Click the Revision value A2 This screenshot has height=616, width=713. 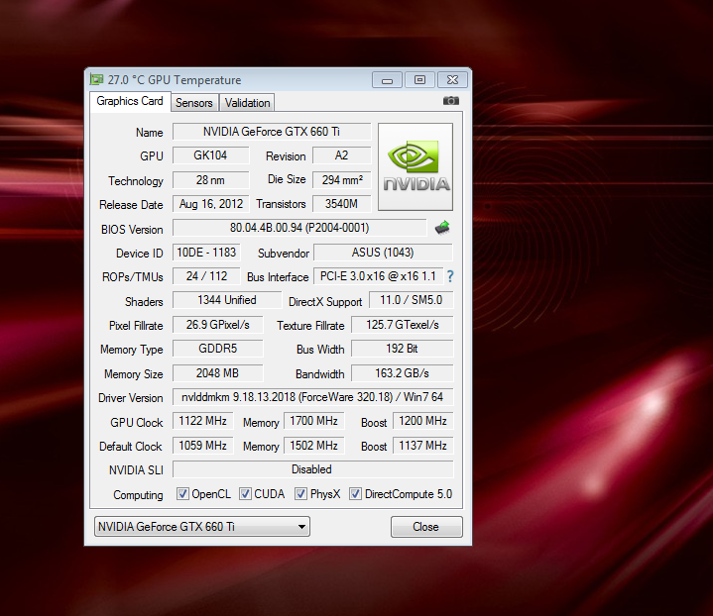pyautogui.click(x=341, y=155)
